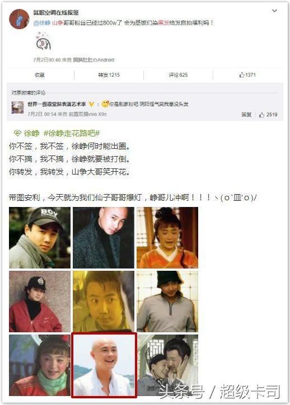The width and height of the screenshot is (290, 405).
Task: Open photo of man in gray zip sweater
Action: [x=167, y=302]
